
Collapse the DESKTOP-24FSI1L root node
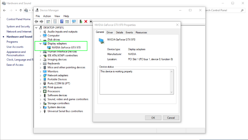[x=36, y=28]
